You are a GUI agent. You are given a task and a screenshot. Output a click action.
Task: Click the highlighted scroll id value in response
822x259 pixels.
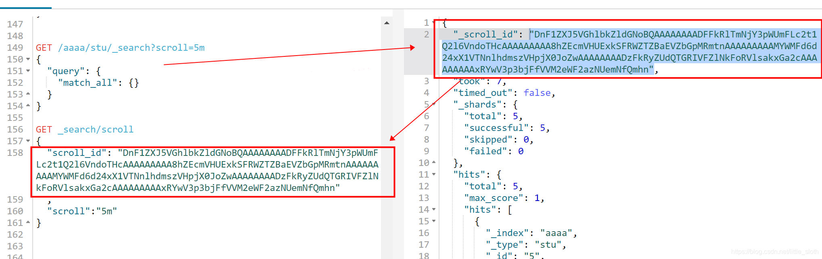pos(630,52)
